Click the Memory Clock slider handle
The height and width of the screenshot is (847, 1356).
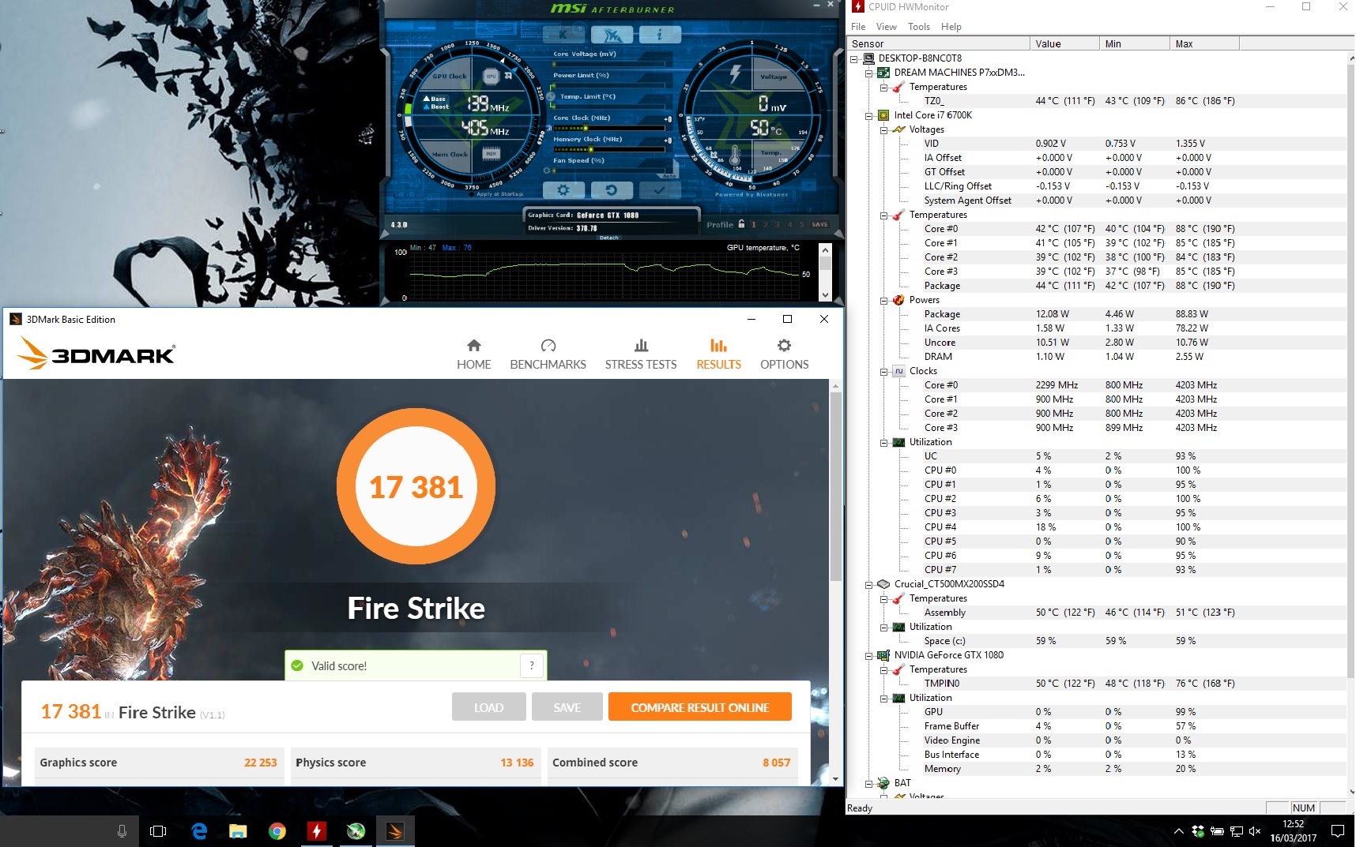[x=590, y=148]
